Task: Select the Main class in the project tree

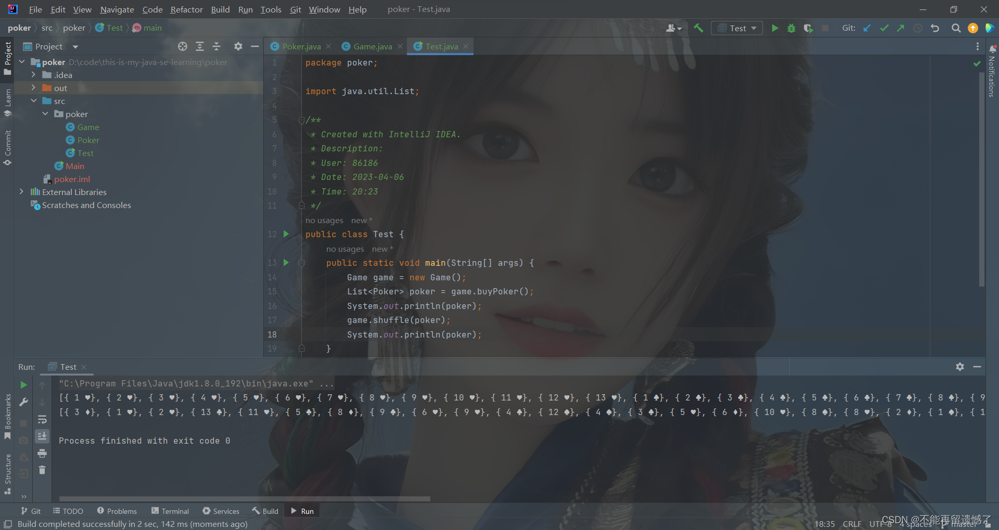Action: point(75,166)
